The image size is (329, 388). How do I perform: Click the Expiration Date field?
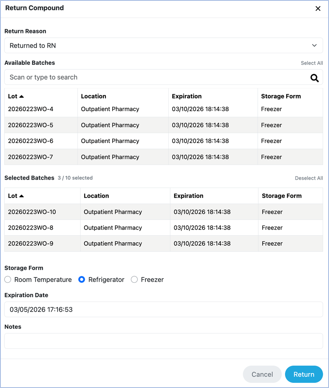click(x=163, y=310)
